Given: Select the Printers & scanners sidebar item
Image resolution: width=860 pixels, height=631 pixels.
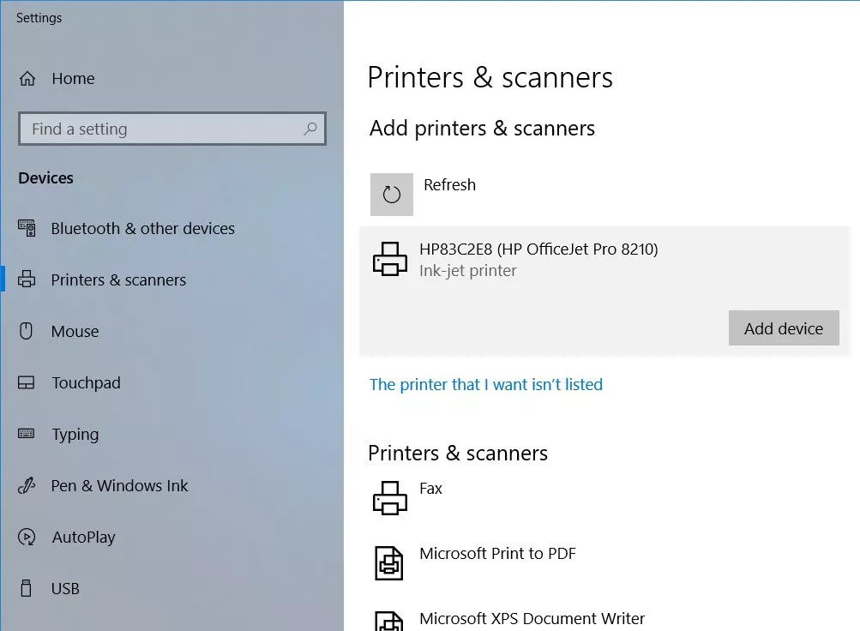Looking at the screenshot, I should [x=118, y=280].
